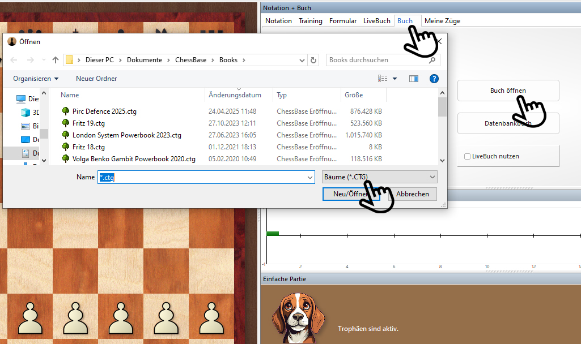
Task: Click the folder icon in the address bar
Action: (69, 59)
